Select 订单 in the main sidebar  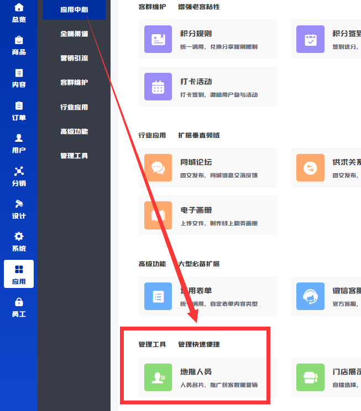[x=19, y=110]
